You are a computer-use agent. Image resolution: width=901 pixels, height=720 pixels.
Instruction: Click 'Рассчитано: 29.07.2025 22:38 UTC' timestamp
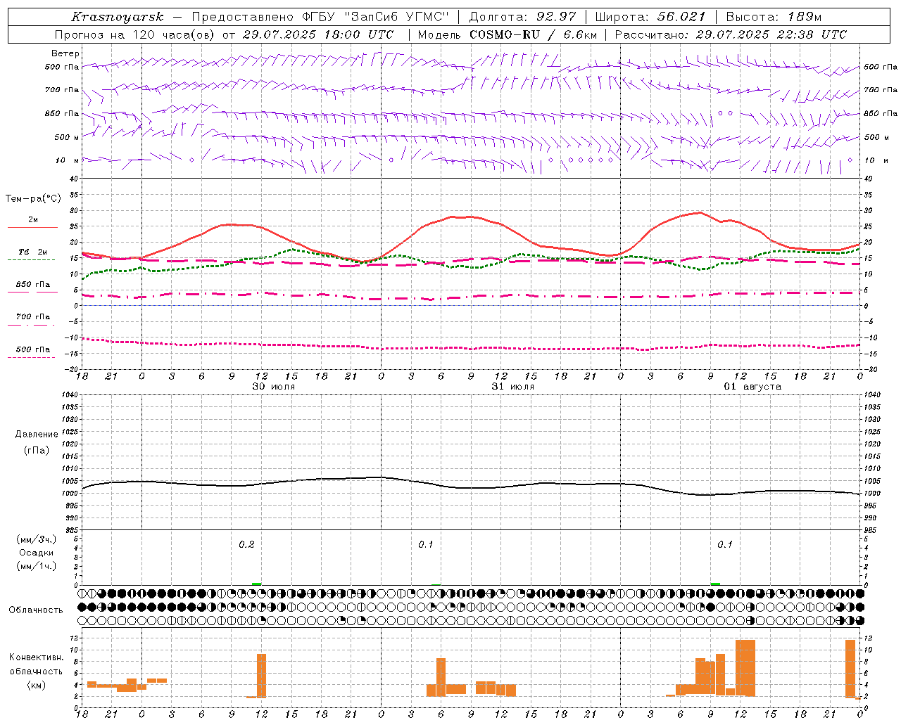click(x=731, y=34)
